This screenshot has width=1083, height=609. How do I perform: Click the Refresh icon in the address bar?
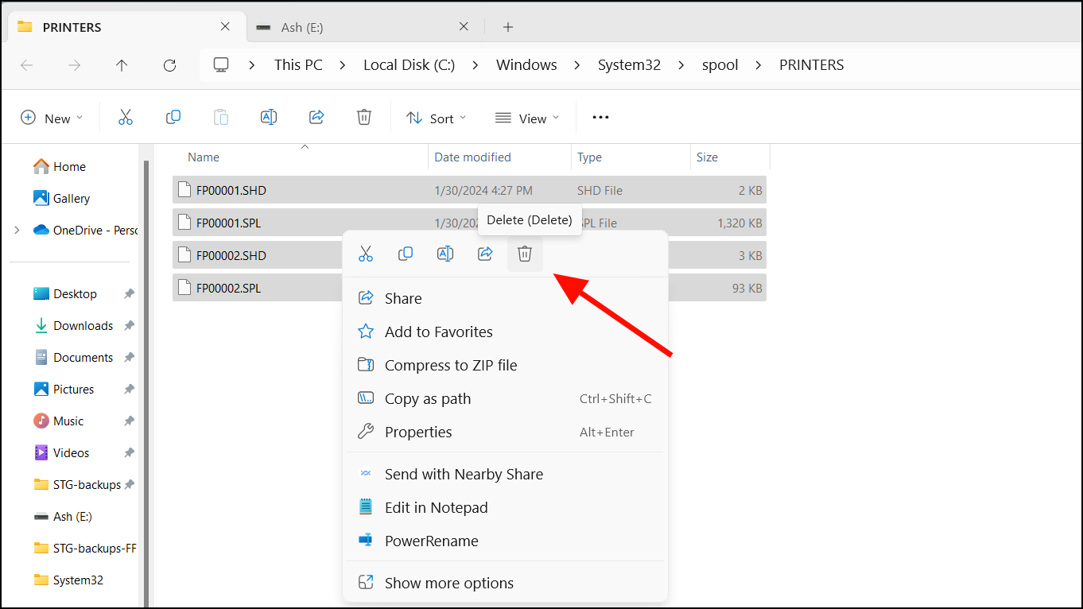[x=169, y=65]
